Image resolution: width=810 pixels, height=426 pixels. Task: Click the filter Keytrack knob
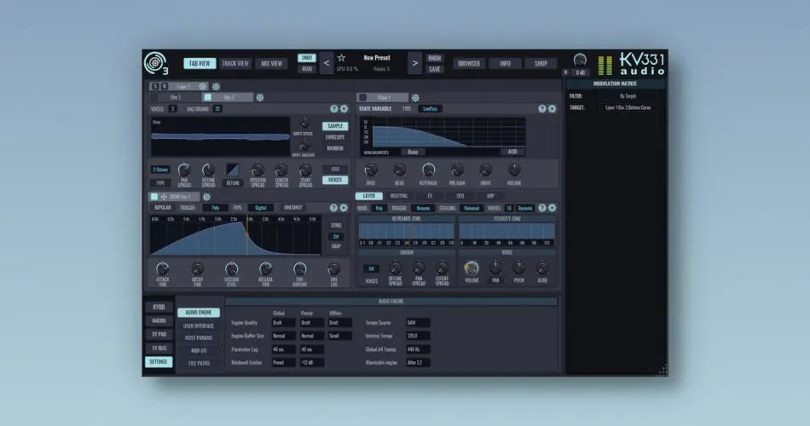[428, 170]
